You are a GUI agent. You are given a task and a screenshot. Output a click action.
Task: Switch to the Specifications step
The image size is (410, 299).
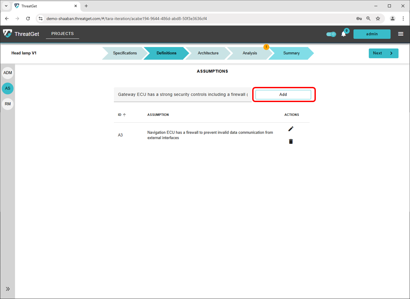click(125, 53)
